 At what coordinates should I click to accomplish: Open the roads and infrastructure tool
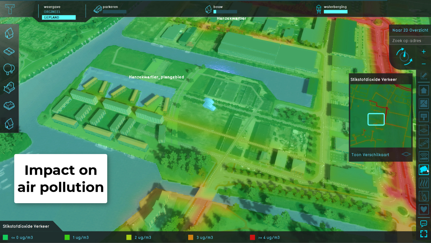(9, 51)
